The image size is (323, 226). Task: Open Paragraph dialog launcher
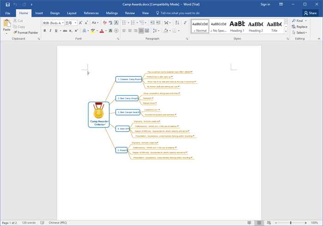[x=187, y=39]
